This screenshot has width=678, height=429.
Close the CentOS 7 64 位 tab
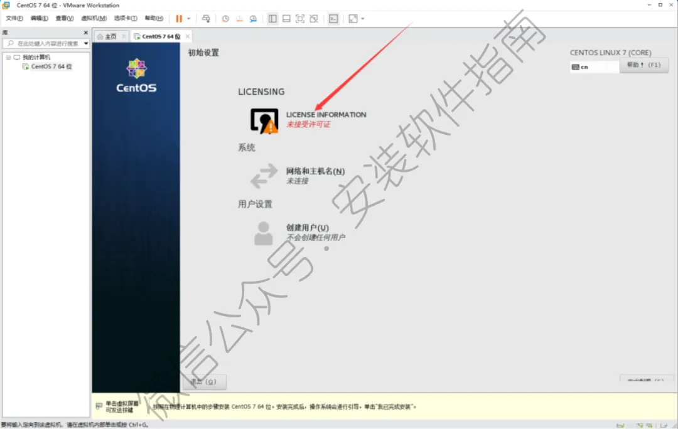[x=187, y=36]
